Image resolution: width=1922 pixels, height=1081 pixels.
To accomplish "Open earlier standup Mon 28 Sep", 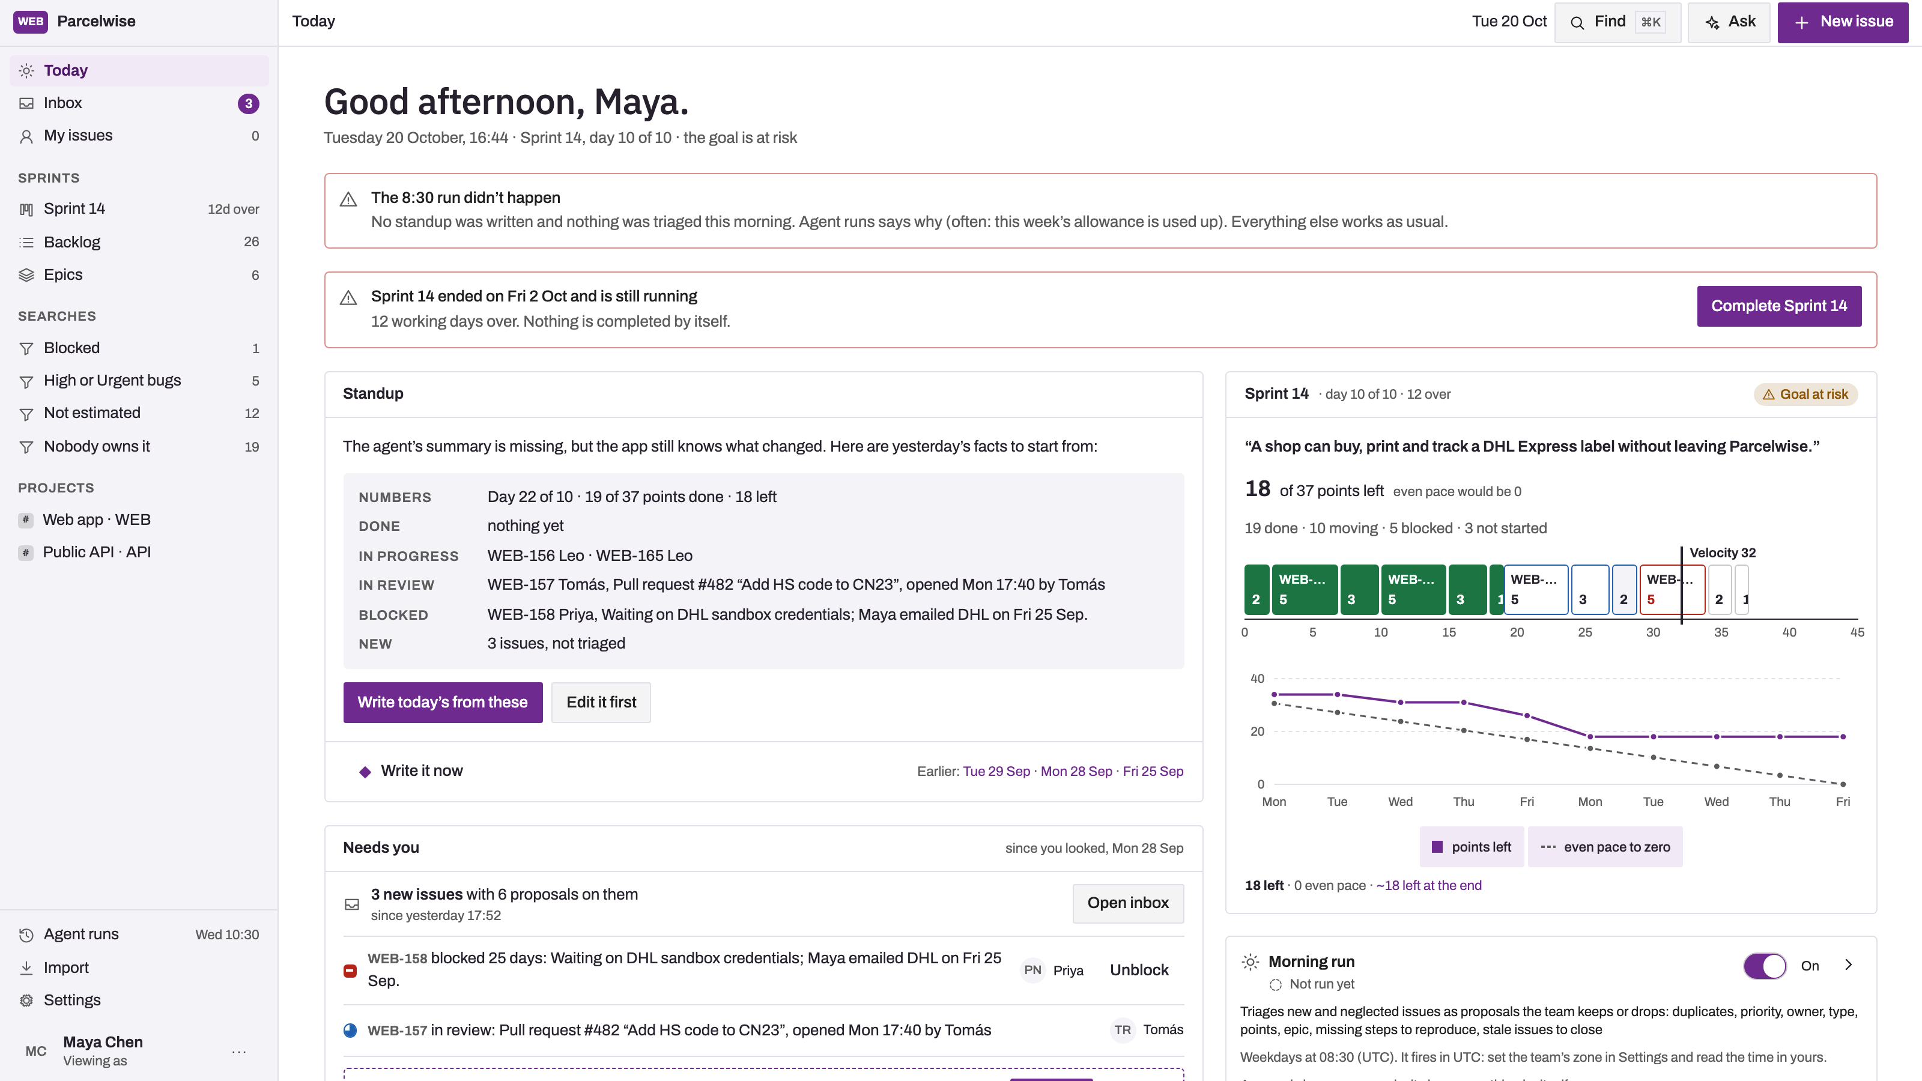I will (x=1076, y=771).
